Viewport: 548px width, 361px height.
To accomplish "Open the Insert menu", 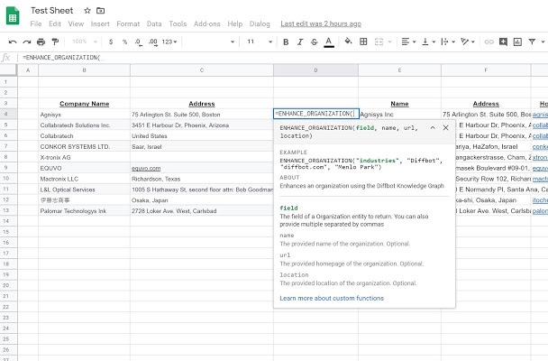I will click(100, 23).
